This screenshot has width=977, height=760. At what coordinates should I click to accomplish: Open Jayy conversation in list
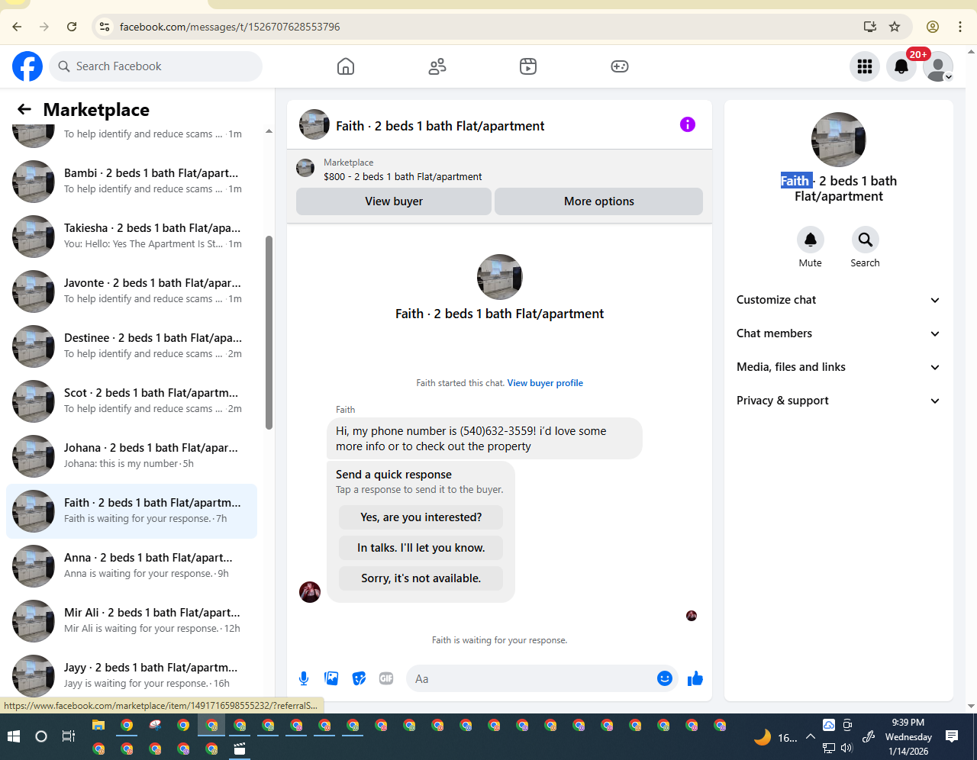tap(131, 676)
